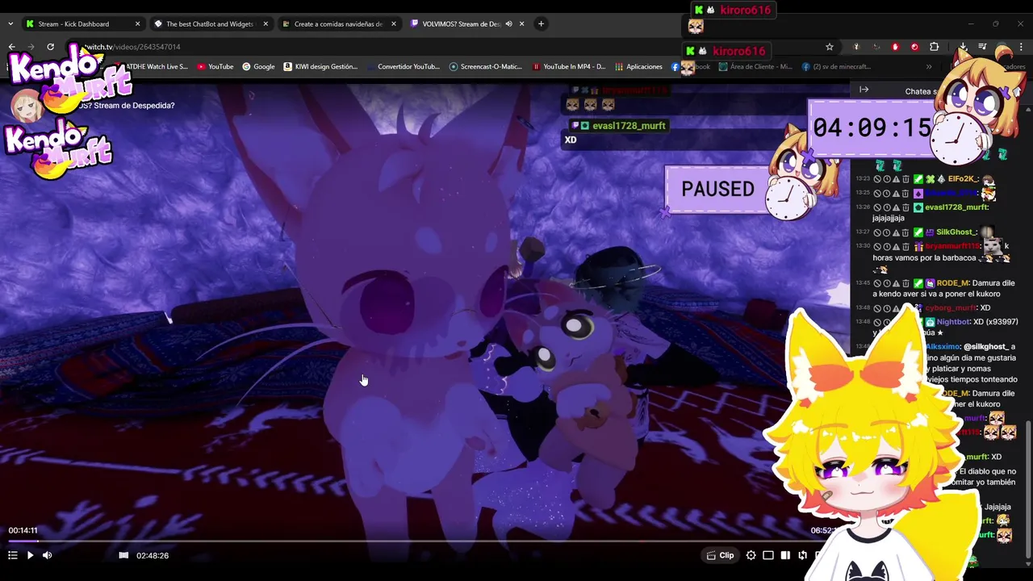Viewport: 1033px width, 581px height.
Task: Open Convertidor YouTub... bookmark
Action: point(403,66)
